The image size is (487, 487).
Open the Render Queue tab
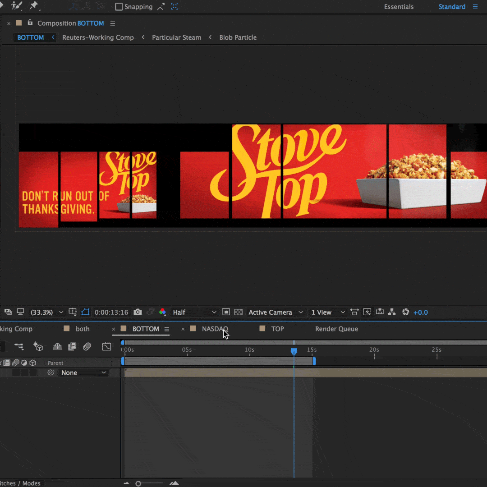coord(336,329)
